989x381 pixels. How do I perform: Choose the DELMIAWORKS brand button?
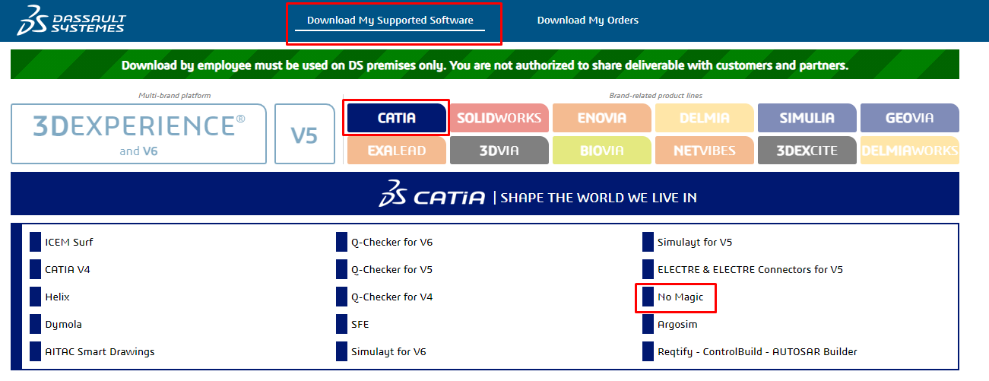(910, 151)
